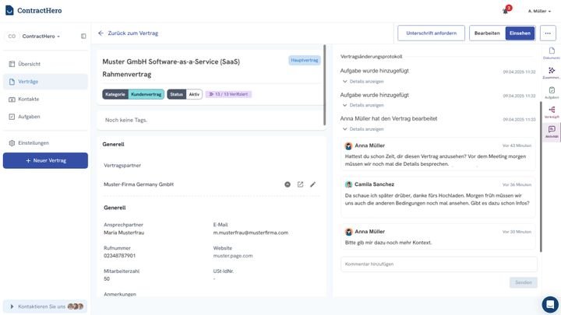Open the notifications bell

pos(506,11)
